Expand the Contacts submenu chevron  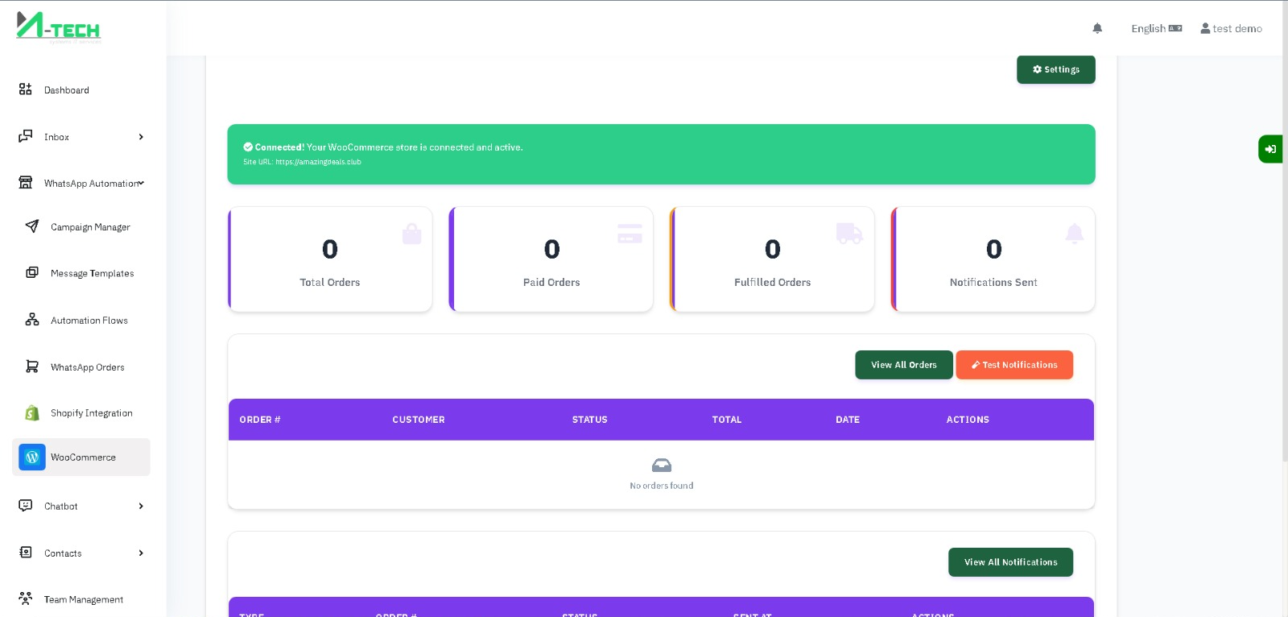pyautogui.click(x=141, y=553)
